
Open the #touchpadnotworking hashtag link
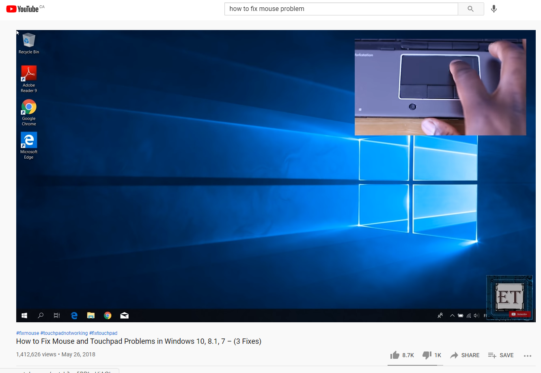64,333
